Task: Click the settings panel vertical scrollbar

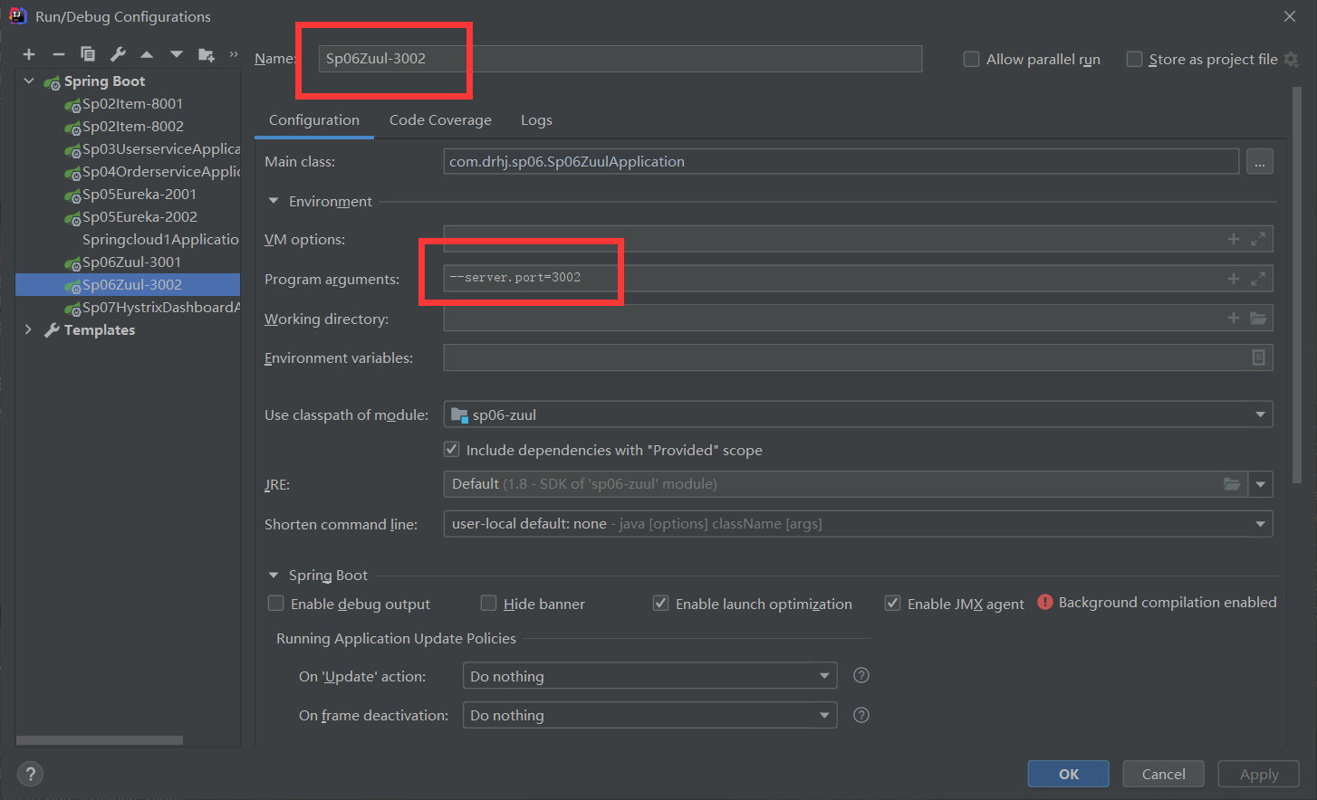Action: click(x=1297, y=285)
